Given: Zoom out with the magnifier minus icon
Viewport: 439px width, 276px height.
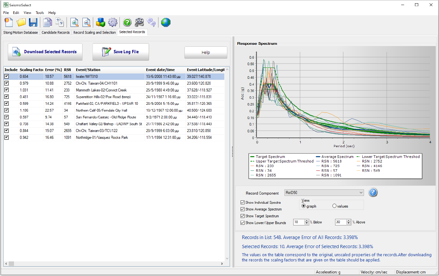Looking at the screenshot, I should click(x=86, y=22).
